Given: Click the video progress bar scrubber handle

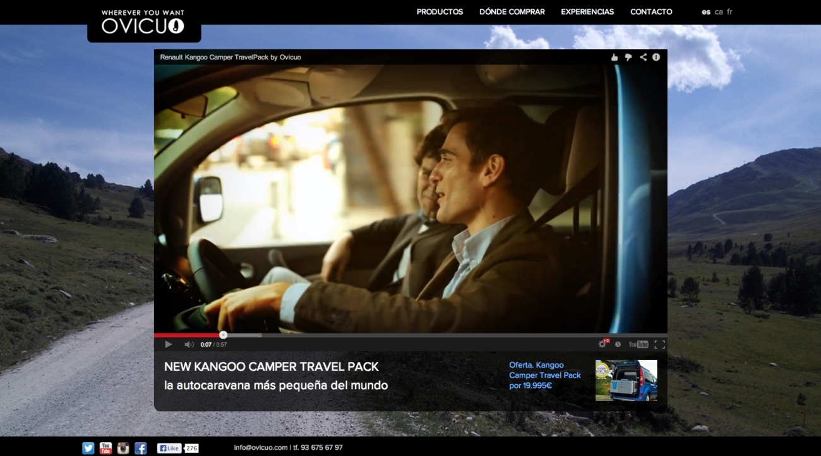Looking at the screenshot, I should coord(223,335).
